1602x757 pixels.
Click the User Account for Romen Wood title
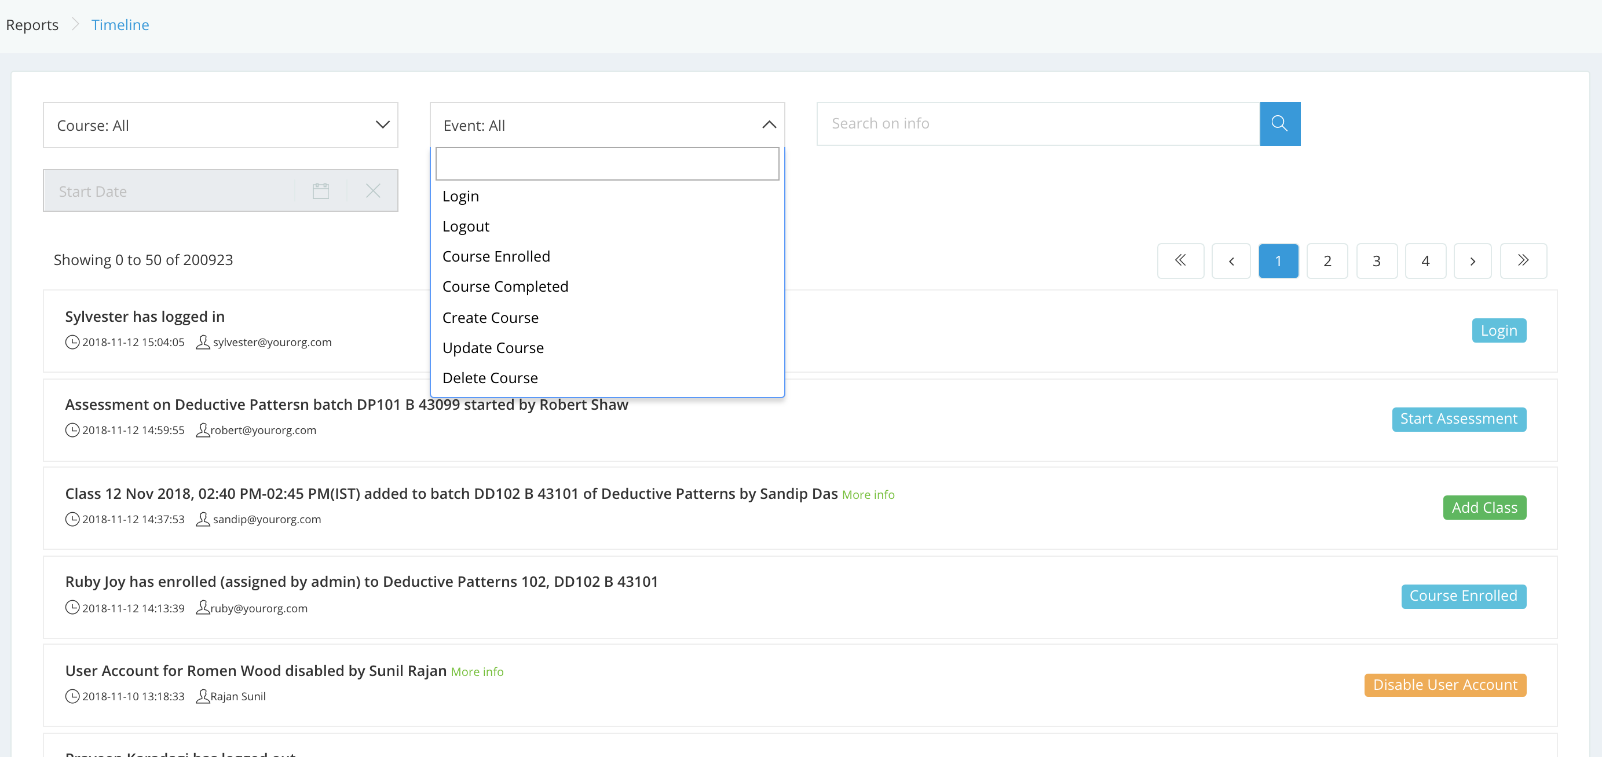click(255, 671)
